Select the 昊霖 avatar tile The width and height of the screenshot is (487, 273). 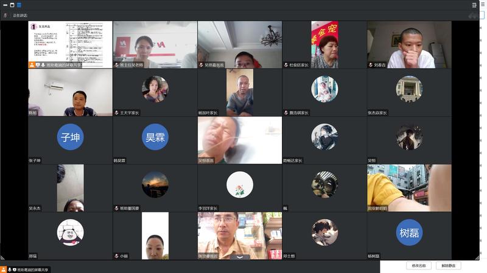[155, 137]
